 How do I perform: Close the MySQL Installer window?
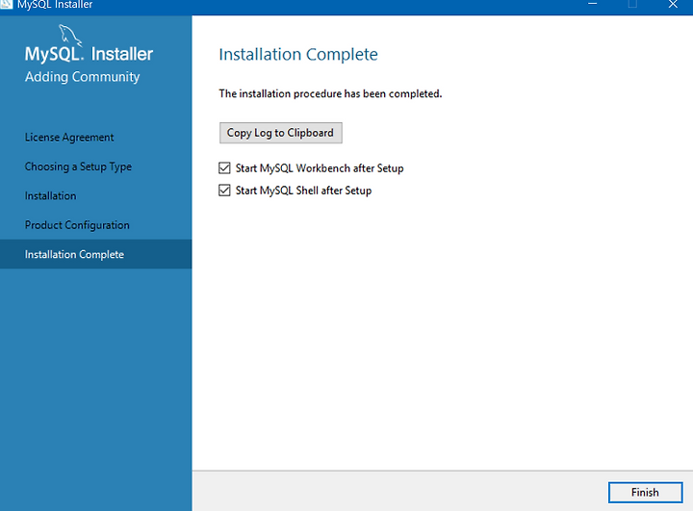(x=673, y=5)
